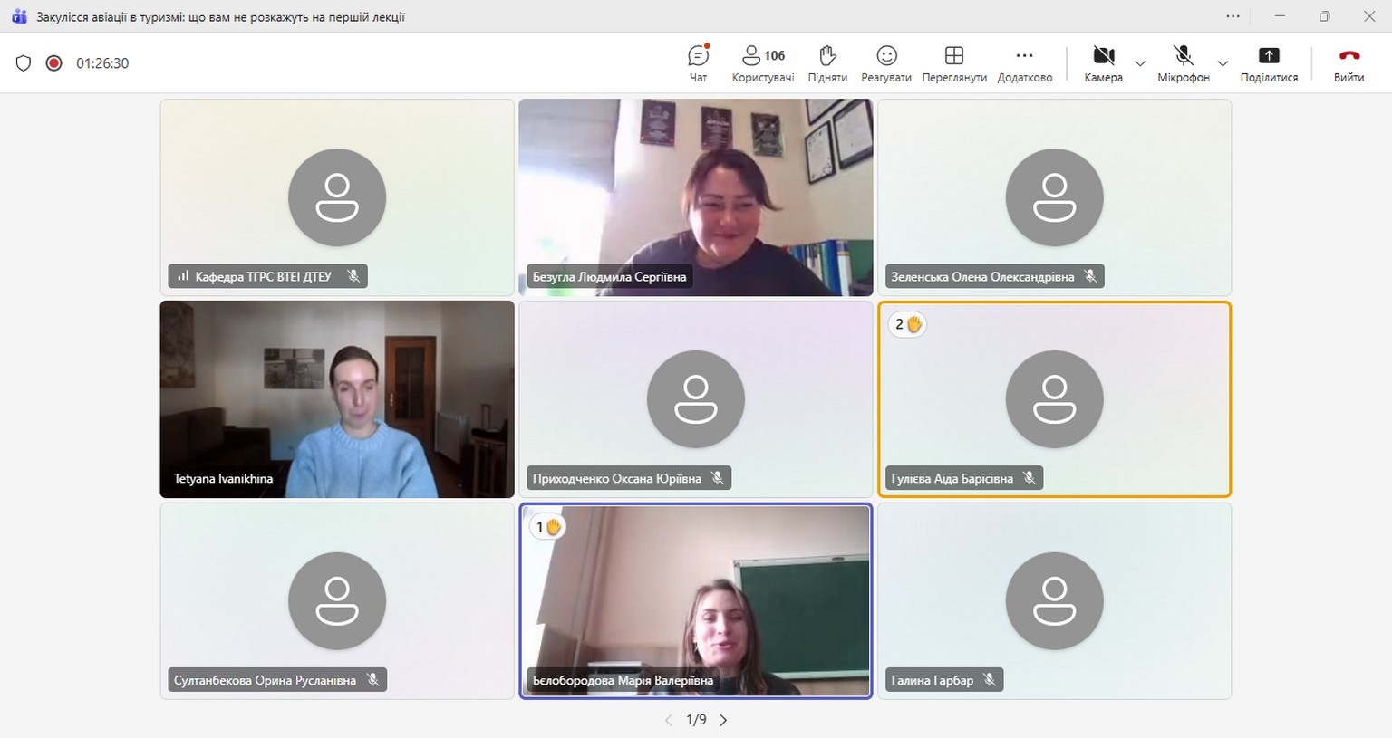Click the red recording indicator
This screenshot has height=738, width=1392.
click(54, 63)
